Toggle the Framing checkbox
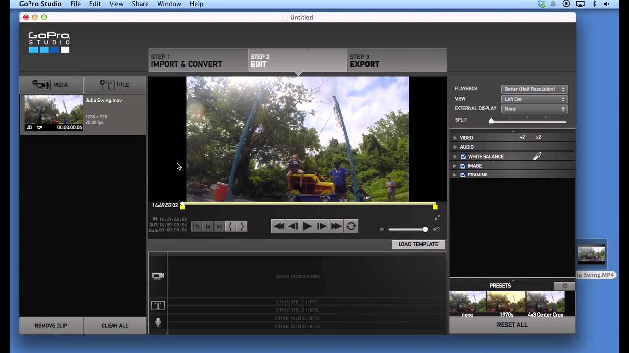Screen dimensions: 629x353 [463, 175]
